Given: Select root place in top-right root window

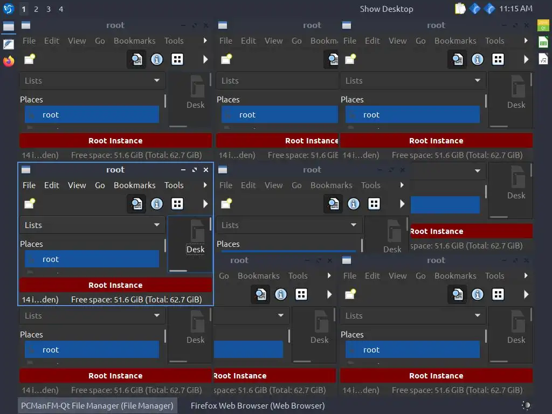Looking at the screenshot, I should click(412, 115).
